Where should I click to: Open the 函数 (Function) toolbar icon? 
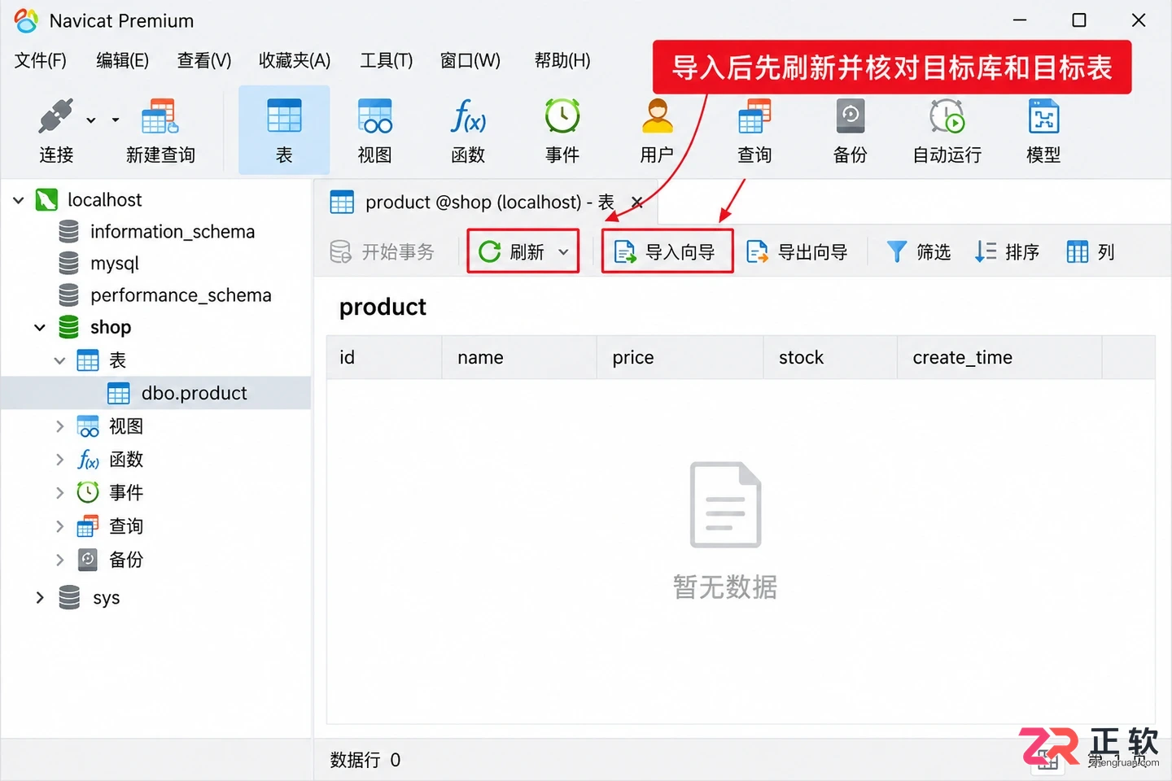(x=468, y=130)
